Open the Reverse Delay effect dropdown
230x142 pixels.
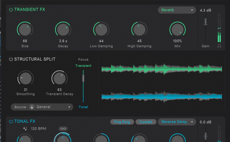point(177,122)
